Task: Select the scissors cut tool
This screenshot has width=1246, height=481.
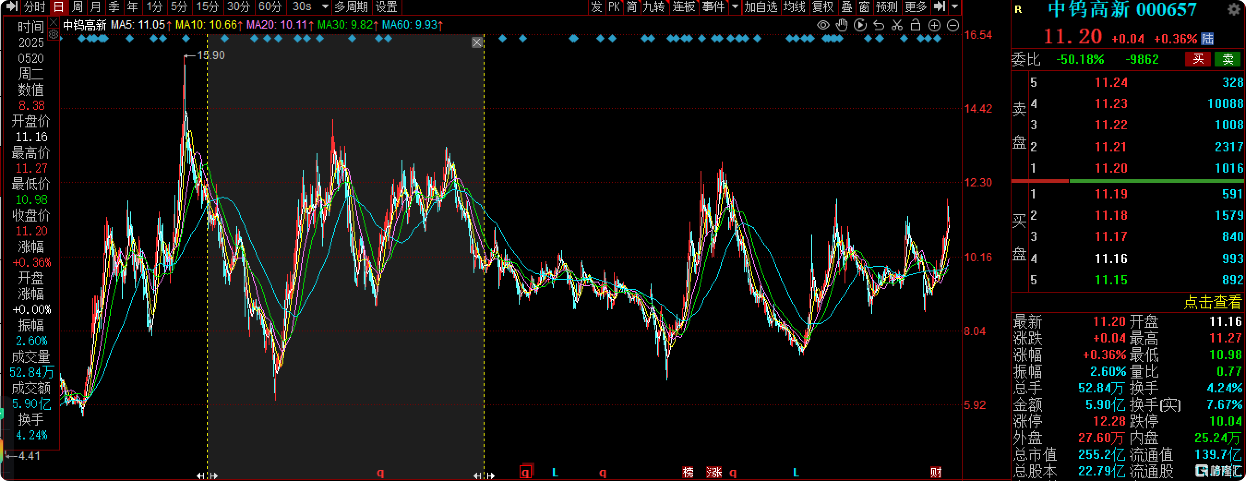Action: coord(897,25)
